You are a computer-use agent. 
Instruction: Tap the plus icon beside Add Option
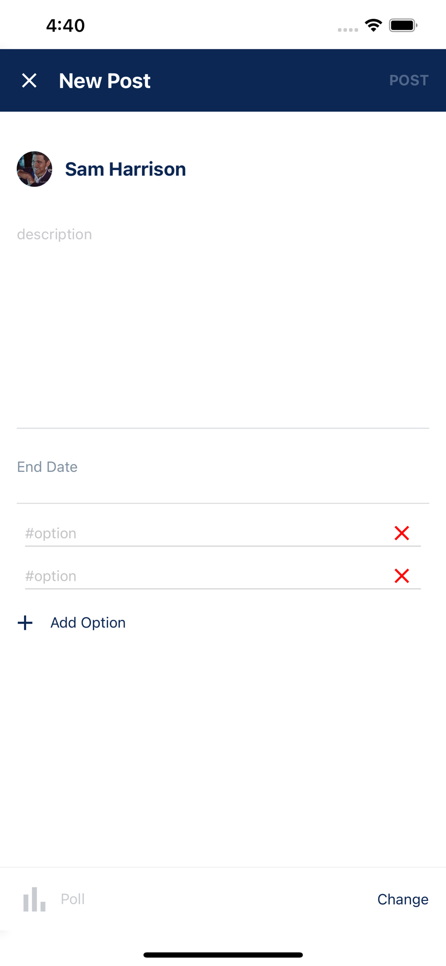25,623
